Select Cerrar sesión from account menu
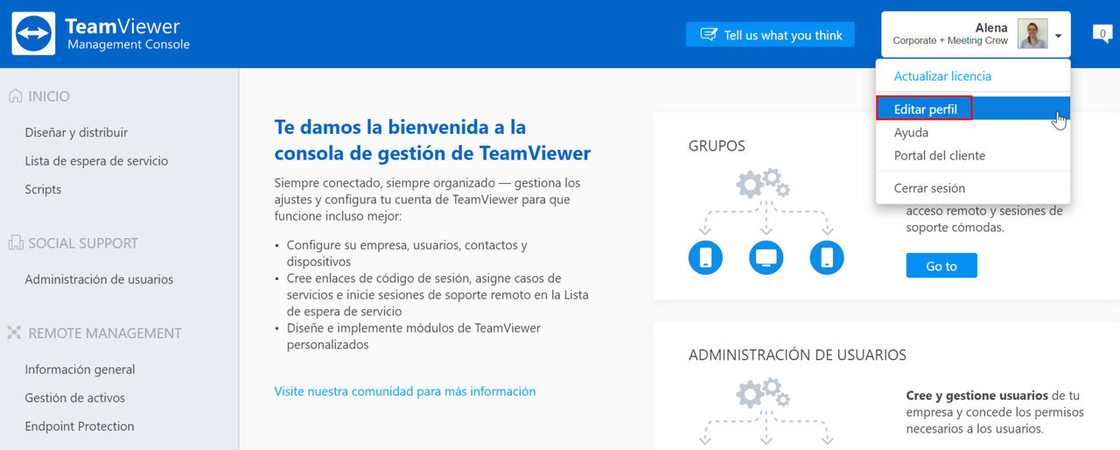Image resolution: width=1120 pixels, height=450 pixels. click(x=929, y=188)
